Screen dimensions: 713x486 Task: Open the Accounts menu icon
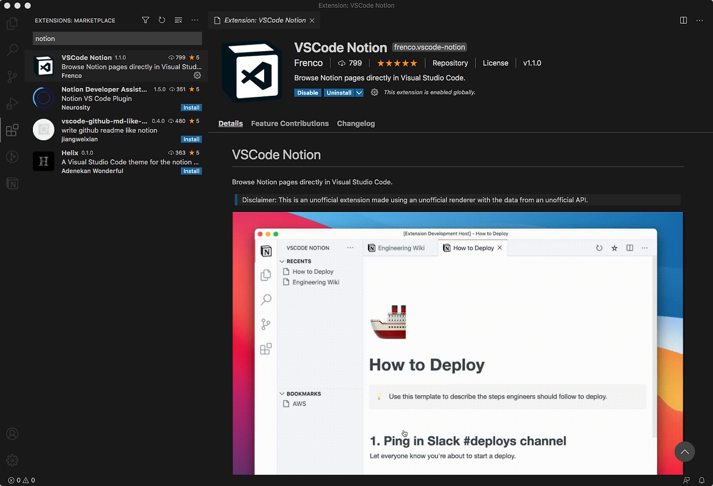tap(12, 434)
